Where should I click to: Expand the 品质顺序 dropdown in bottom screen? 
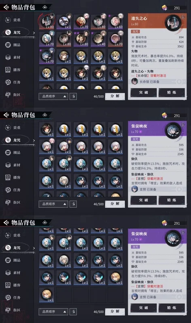pos(53,312)
